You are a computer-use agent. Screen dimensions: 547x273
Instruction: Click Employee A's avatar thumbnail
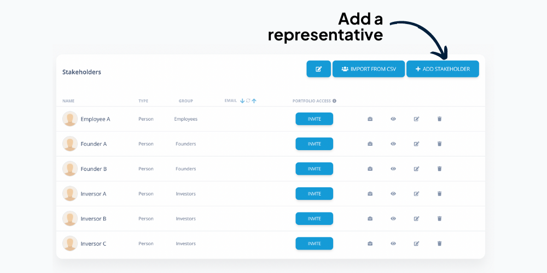click(x=70, y=118)
